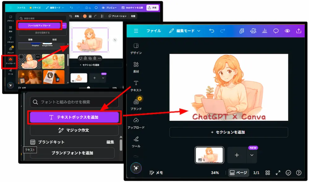Open the analytics bar chart icon
309x182 pixels.
pyautogui.click(x=265, y=31)
